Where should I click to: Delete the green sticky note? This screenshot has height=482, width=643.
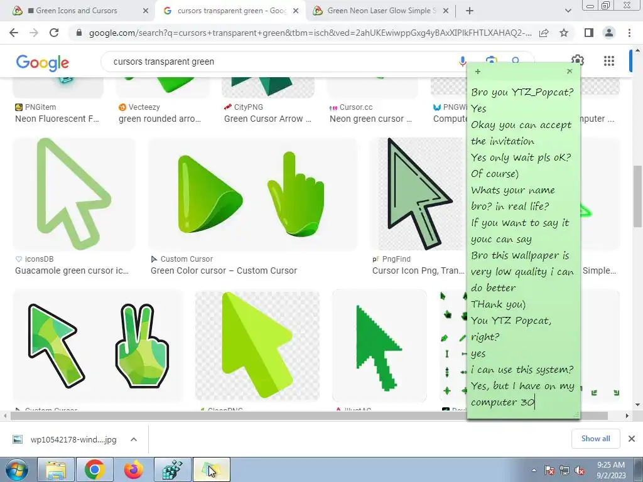pos(570,72)
